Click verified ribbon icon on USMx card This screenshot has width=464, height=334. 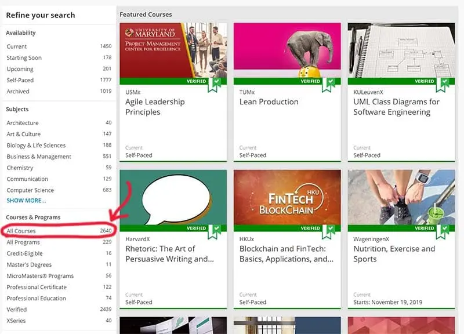pyautogui.click(x=215, y=85)
